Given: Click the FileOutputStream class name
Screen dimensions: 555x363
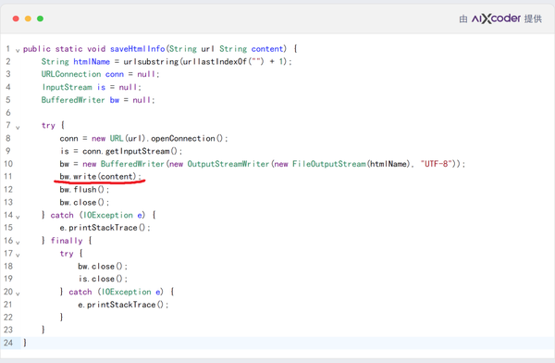Looking at the screenshot, I should tap(328, 164).
